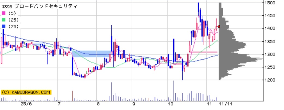The width and height of the screenshot is (284, 110).
Task: Click the pink (5) moving average swatch
Action: point(4,13)
